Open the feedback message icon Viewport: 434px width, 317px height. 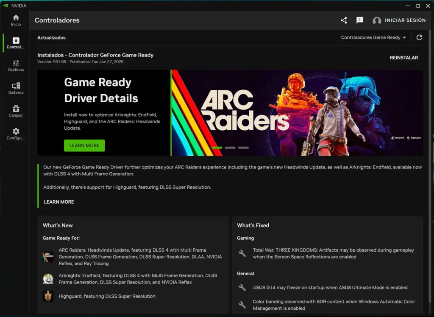pos(360,20)
